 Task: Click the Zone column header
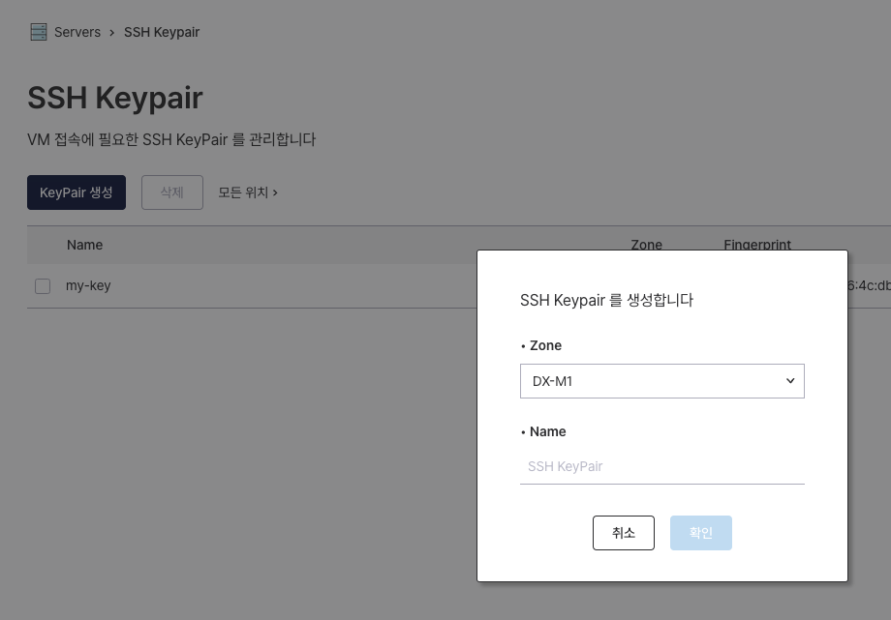point(646,245)
